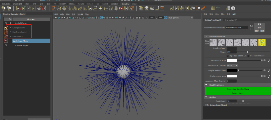This screenshot has height=120, width=271.
Task: Toggle the on-state pin of ChangeWidth1
Action: point(10,28)
